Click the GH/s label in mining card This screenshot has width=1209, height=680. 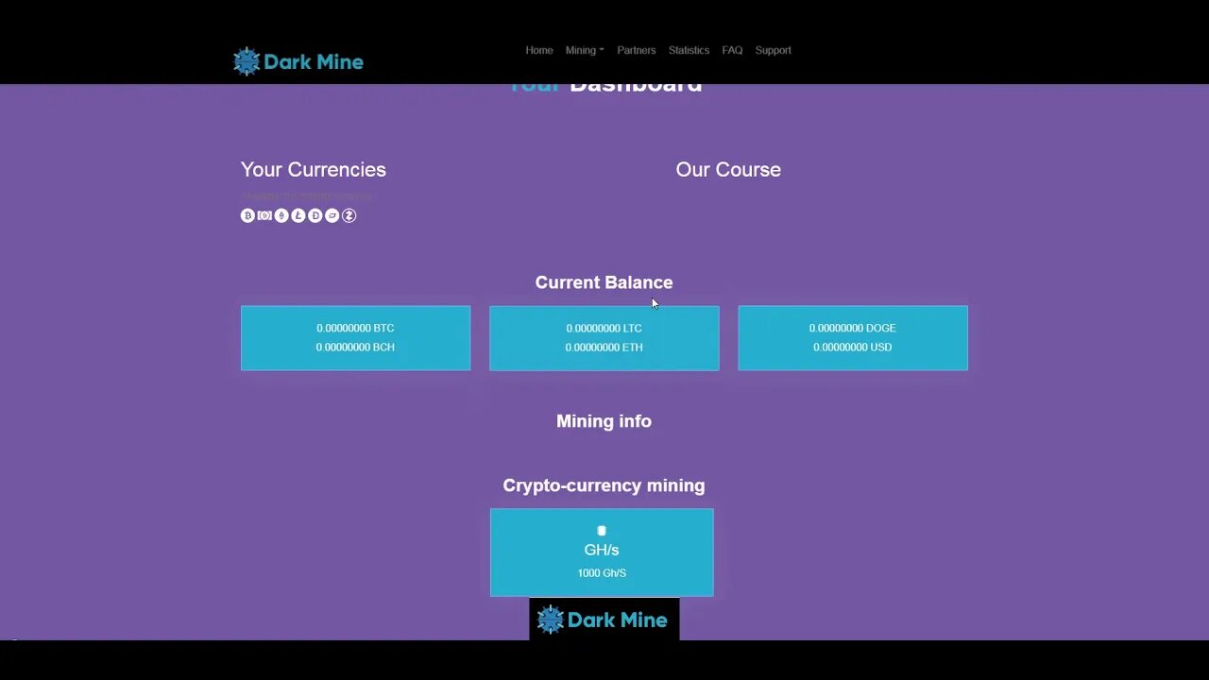tap(602, 550)
